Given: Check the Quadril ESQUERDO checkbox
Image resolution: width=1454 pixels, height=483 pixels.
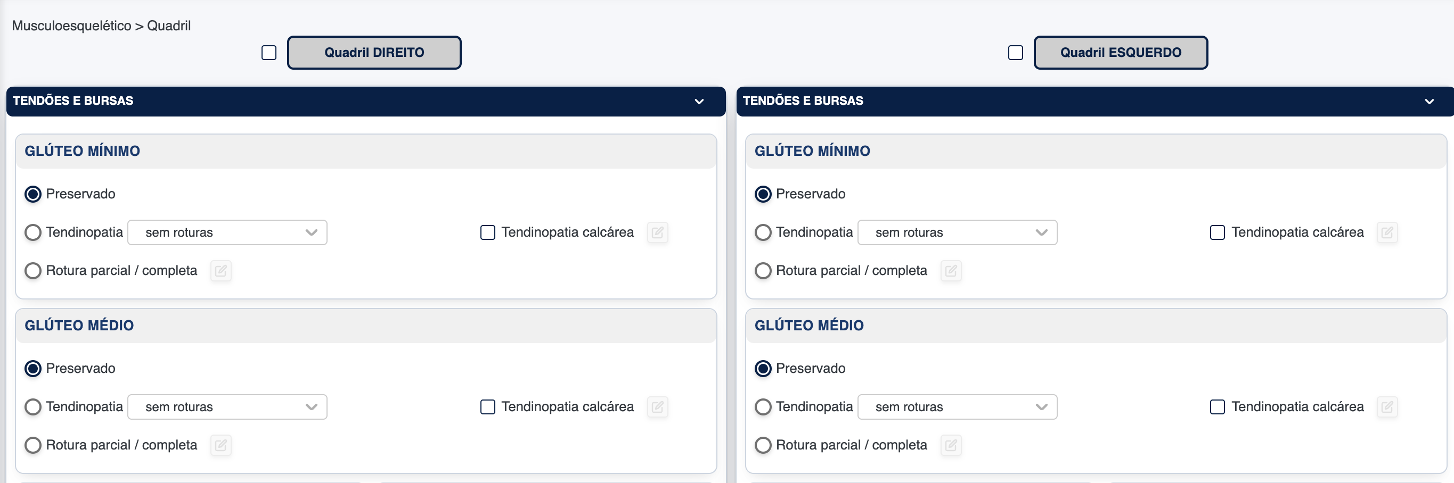Looking at the screenshot, I should pyautogui.click(x=1016, y=53).
